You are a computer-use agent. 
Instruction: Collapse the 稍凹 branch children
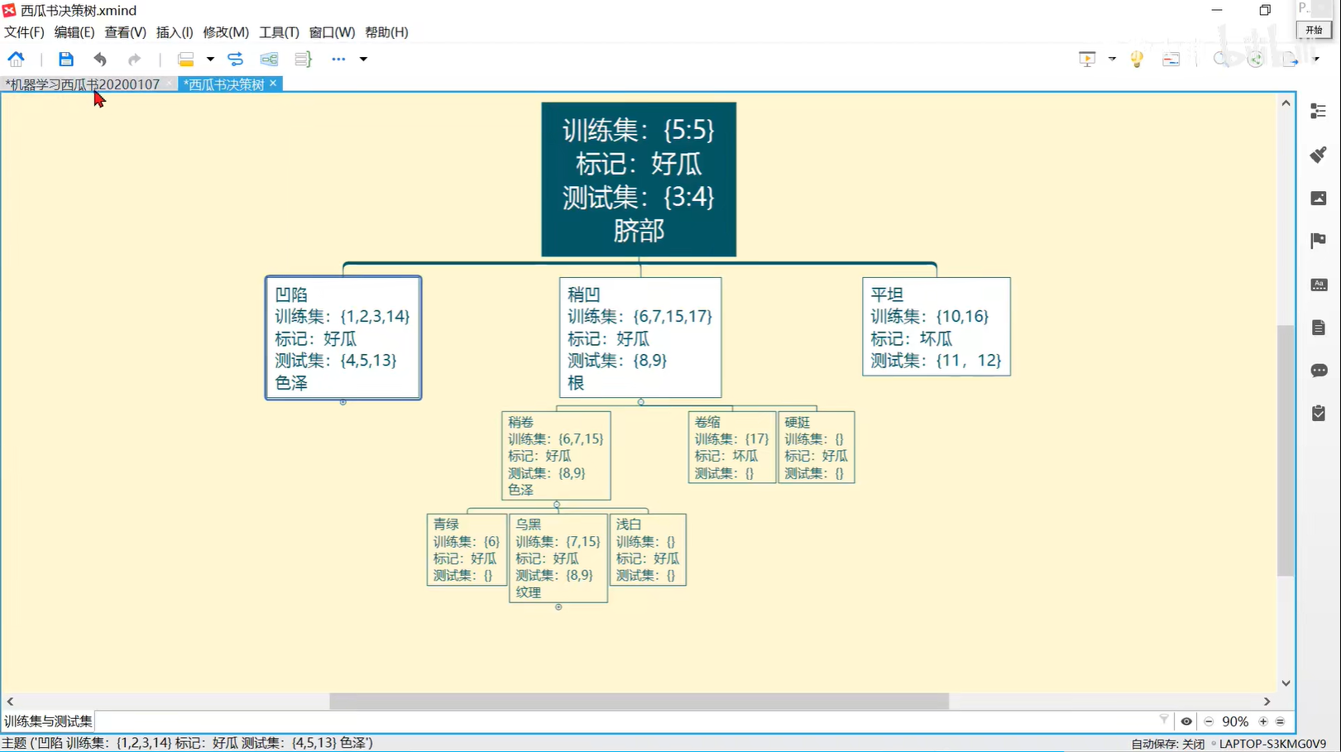[x=641, y=402]
